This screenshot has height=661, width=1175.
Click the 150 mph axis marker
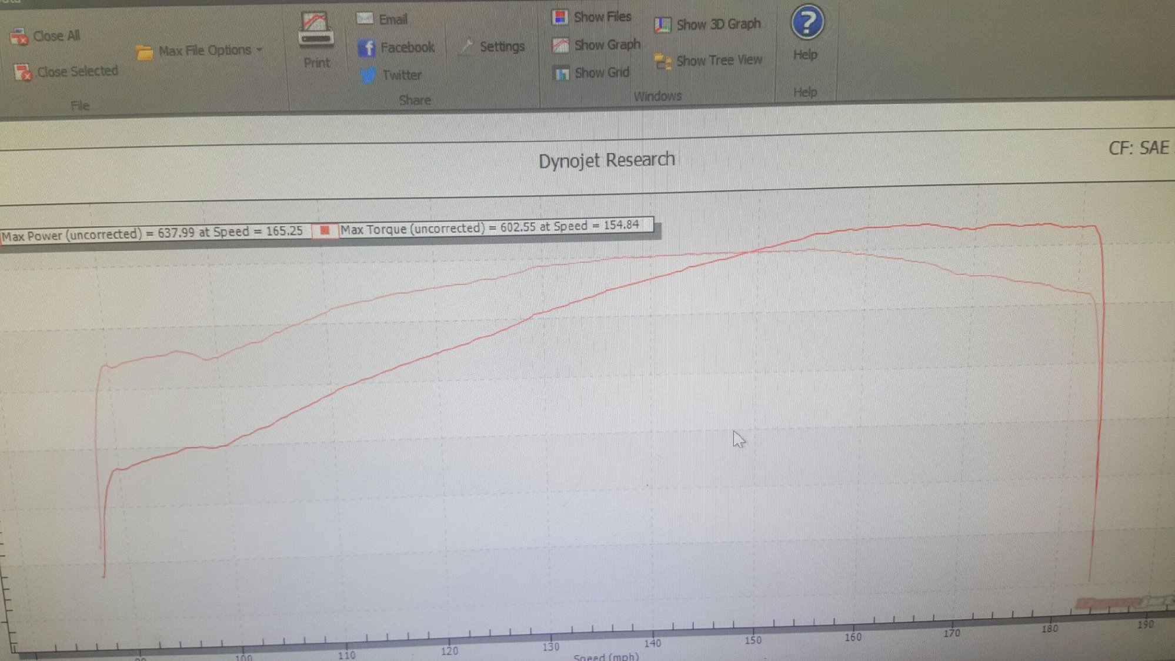point(753,640)
